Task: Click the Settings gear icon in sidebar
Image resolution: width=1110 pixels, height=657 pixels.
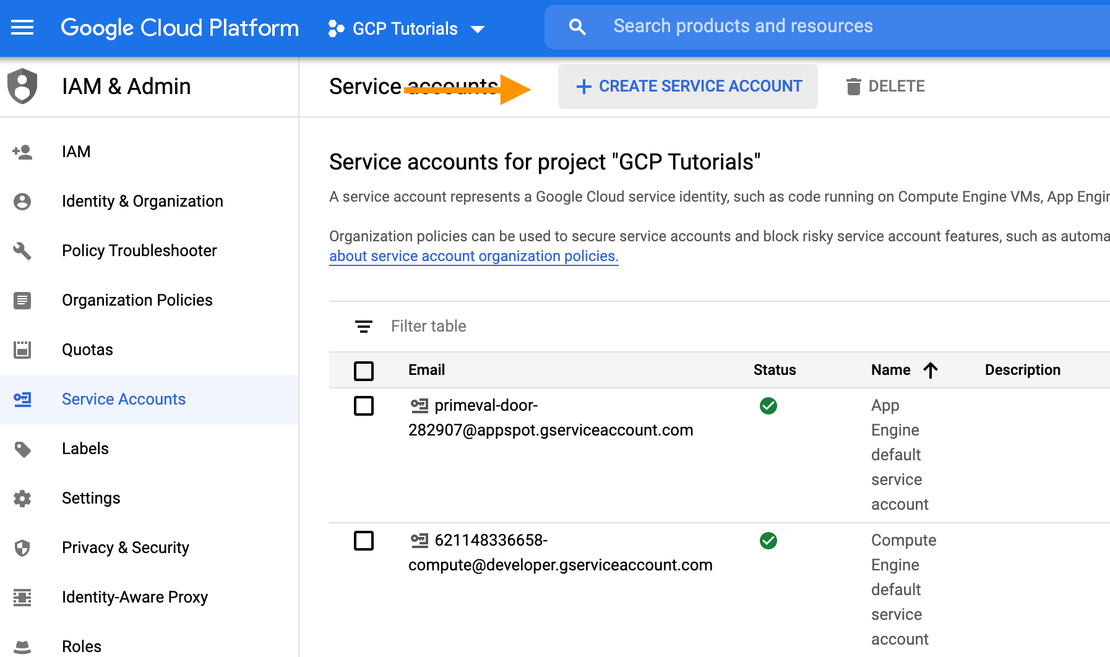Action: coord(22,498)
